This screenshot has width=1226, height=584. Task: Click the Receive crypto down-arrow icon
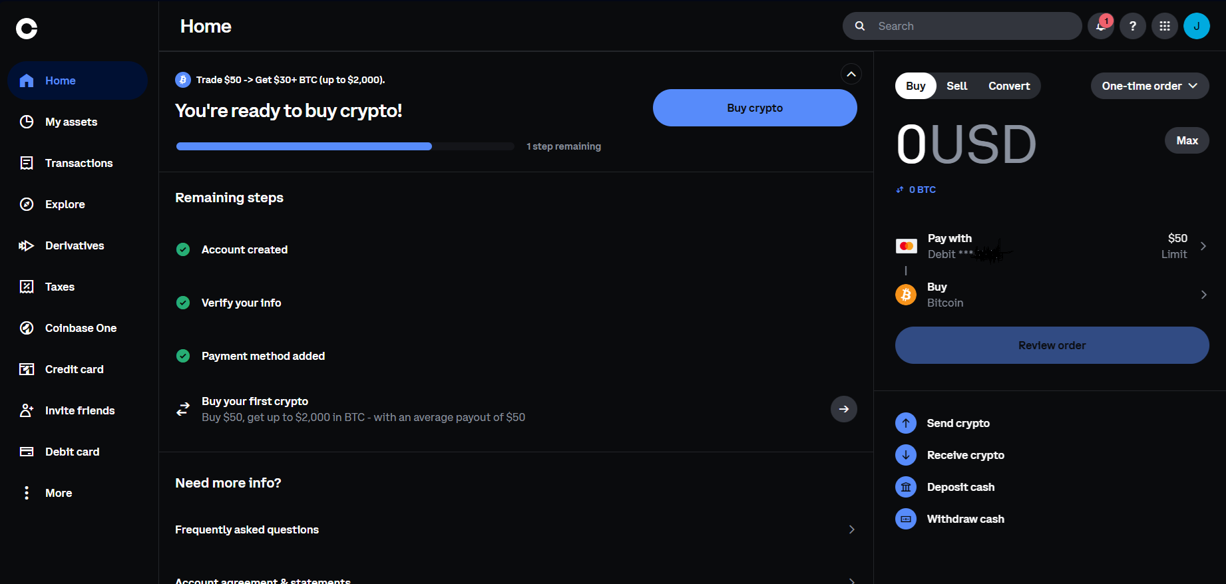(x=905, y=455)
